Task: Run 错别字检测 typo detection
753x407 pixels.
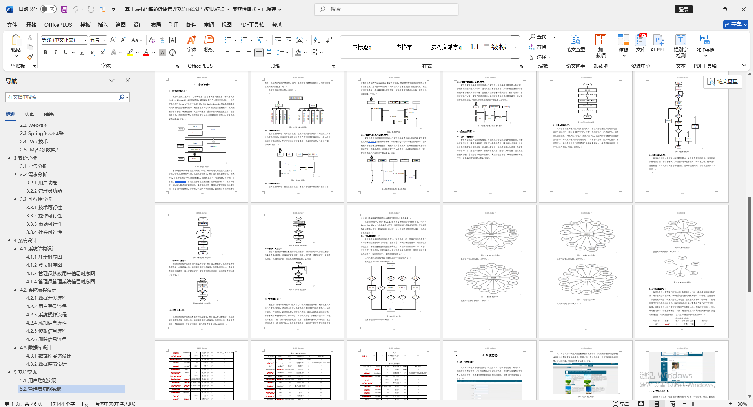Action: click(x=680, y=44)
